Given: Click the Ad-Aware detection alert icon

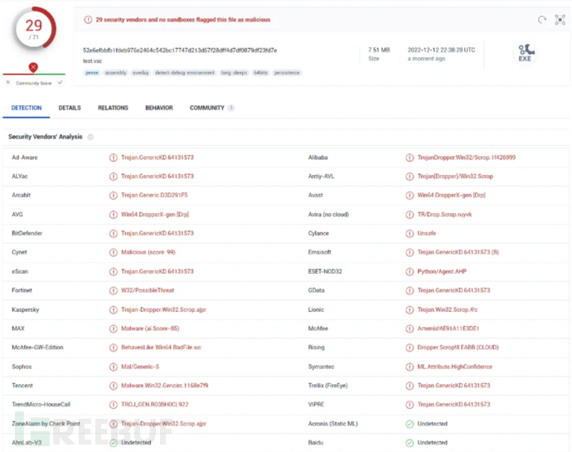Looking at the screenshot, I should 114,158.
